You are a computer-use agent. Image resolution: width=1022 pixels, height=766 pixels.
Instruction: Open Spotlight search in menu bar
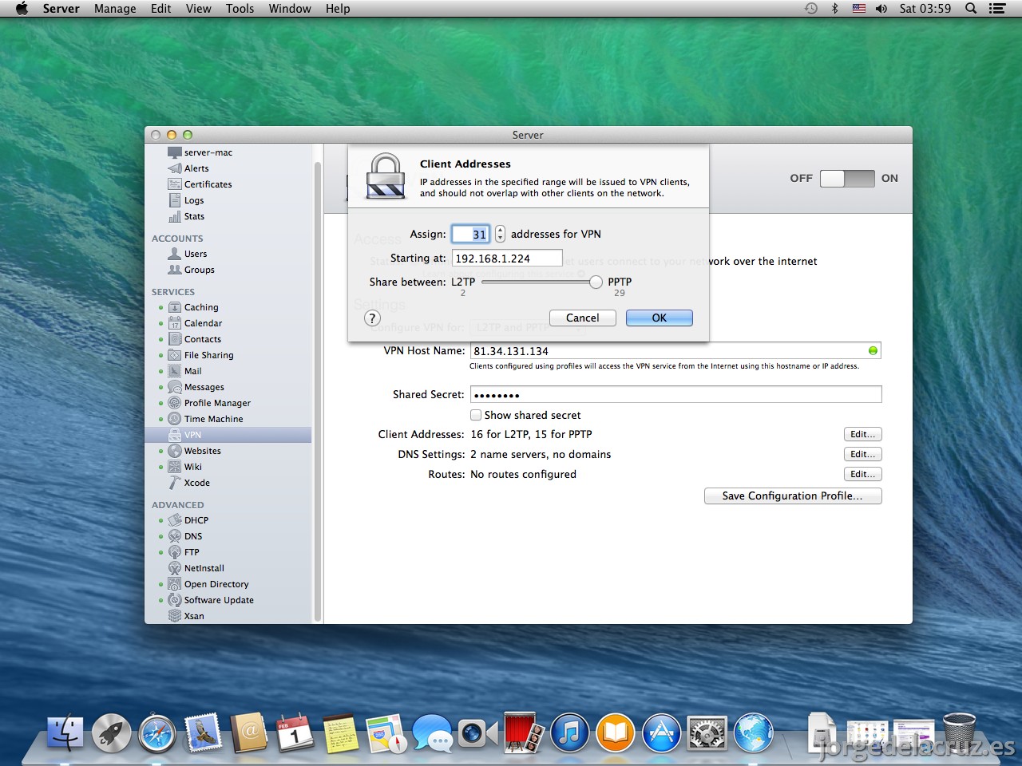(x=971, y=9)
